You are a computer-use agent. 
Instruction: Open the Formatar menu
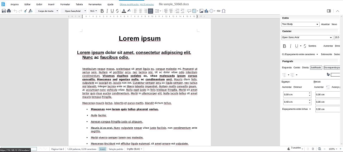pyautogui.click(x=65, y=4)
